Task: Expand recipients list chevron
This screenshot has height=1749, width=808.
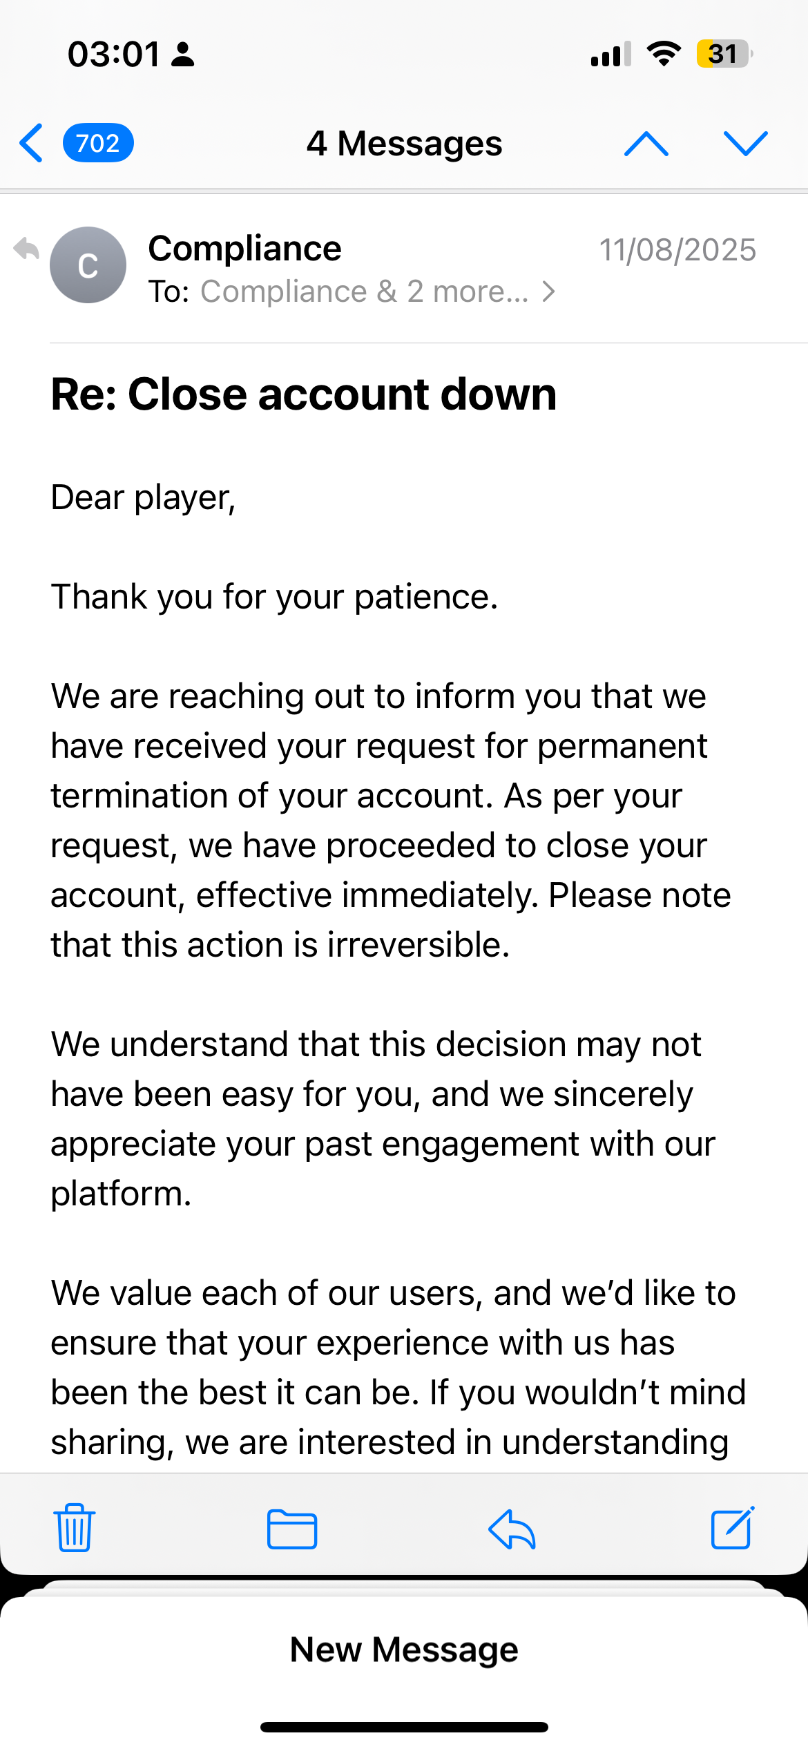Action: (549, 291)
